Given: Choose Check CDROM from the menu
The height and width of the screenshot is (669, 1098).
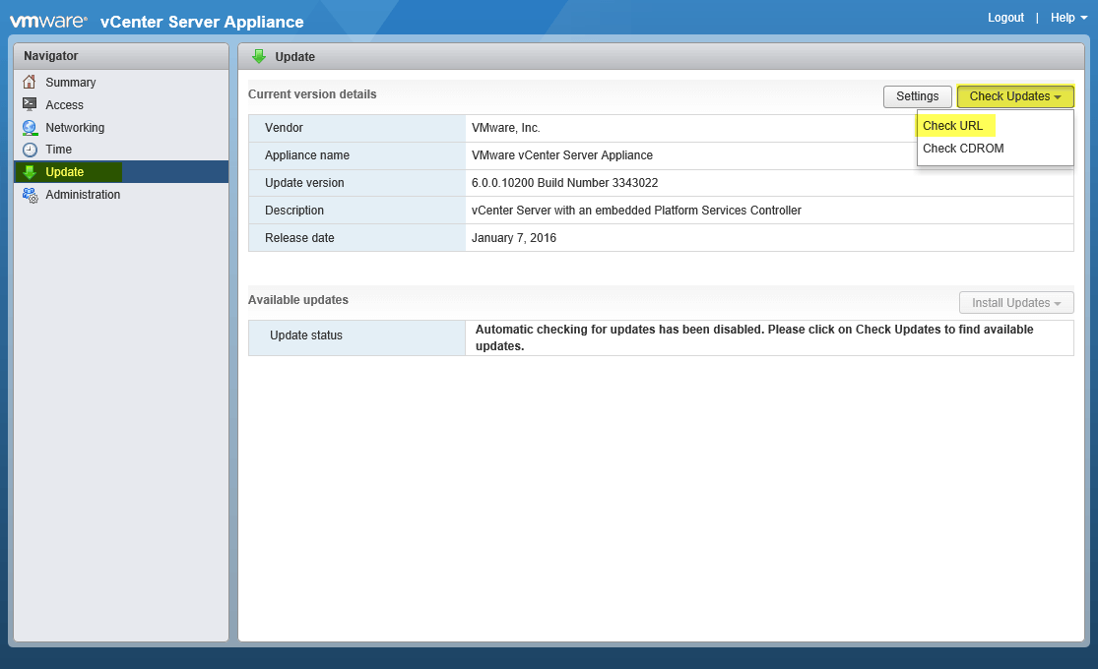Looking at the screenshot, I should click(x=963, y=149).
